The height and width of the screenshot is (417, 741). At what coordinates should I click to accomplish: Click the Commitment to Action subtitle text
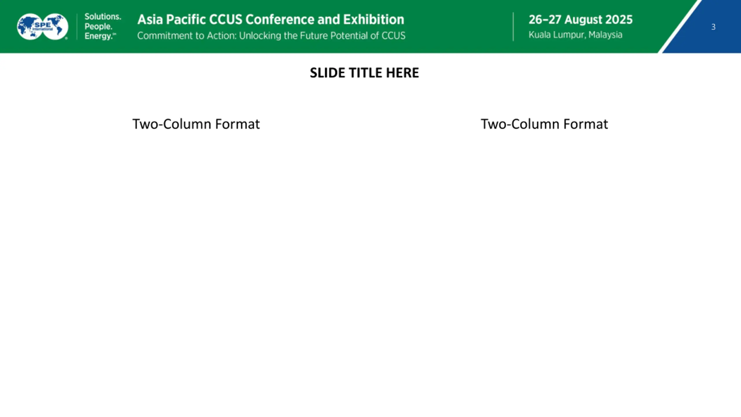click(271, 36)
